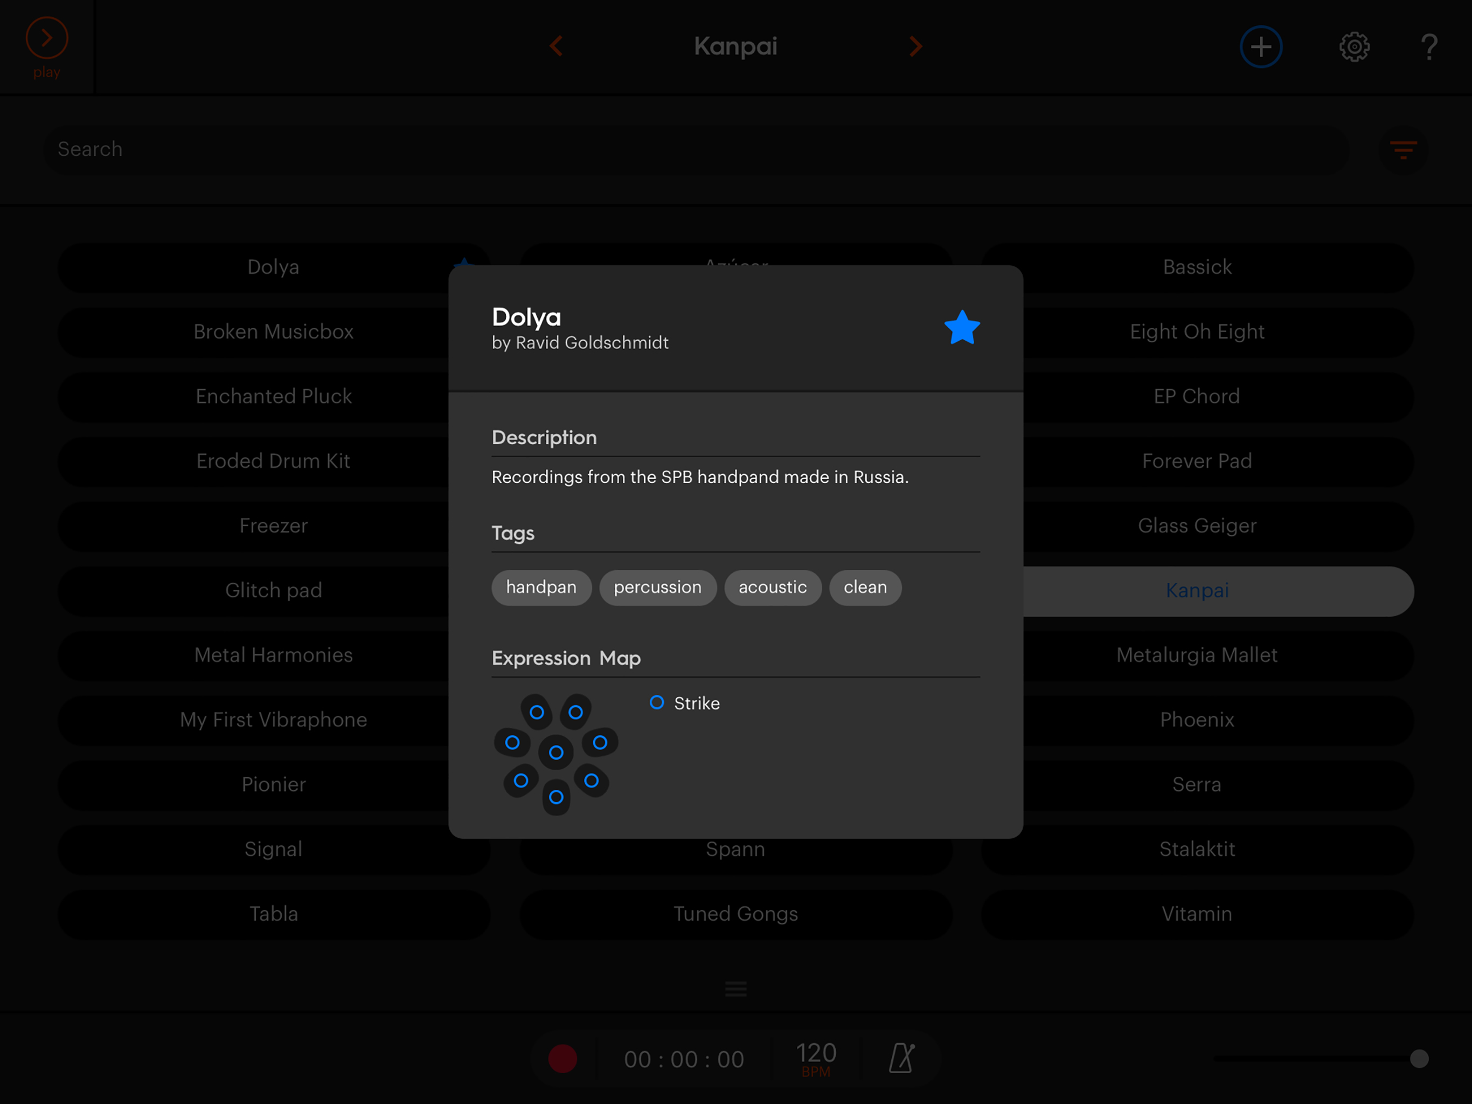Adjust the volume slider handle
Image resolution: width=1472 pixels, height=1104 pixels.
point(1419,1059)
